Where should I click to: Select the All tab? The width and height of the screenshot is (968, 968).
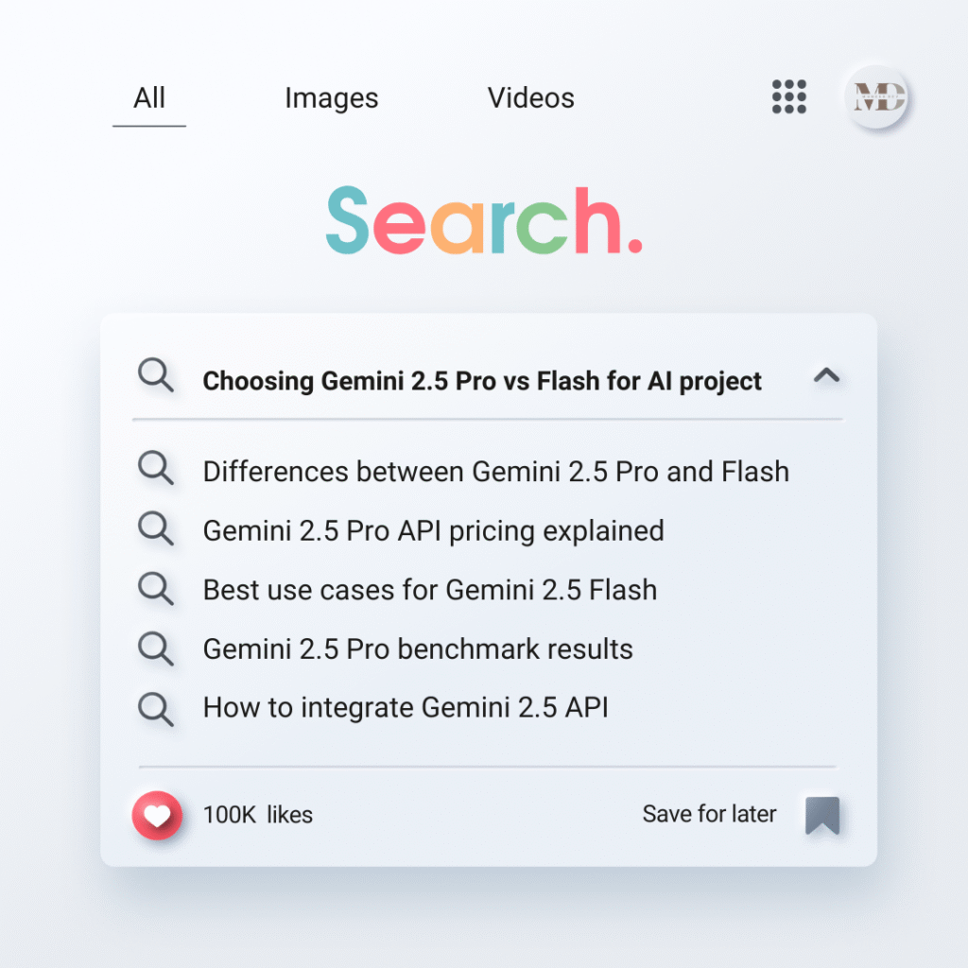[x=149, y=98]
